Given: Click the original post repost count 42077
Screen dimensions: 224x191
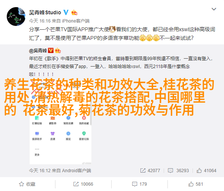Looking at the screenshot, I should click(150, 170).
